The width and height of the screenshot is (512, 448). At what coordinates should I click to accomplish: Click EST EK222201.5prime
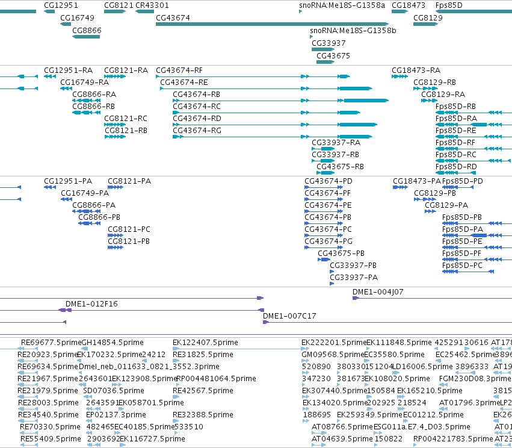pos(334,343)
